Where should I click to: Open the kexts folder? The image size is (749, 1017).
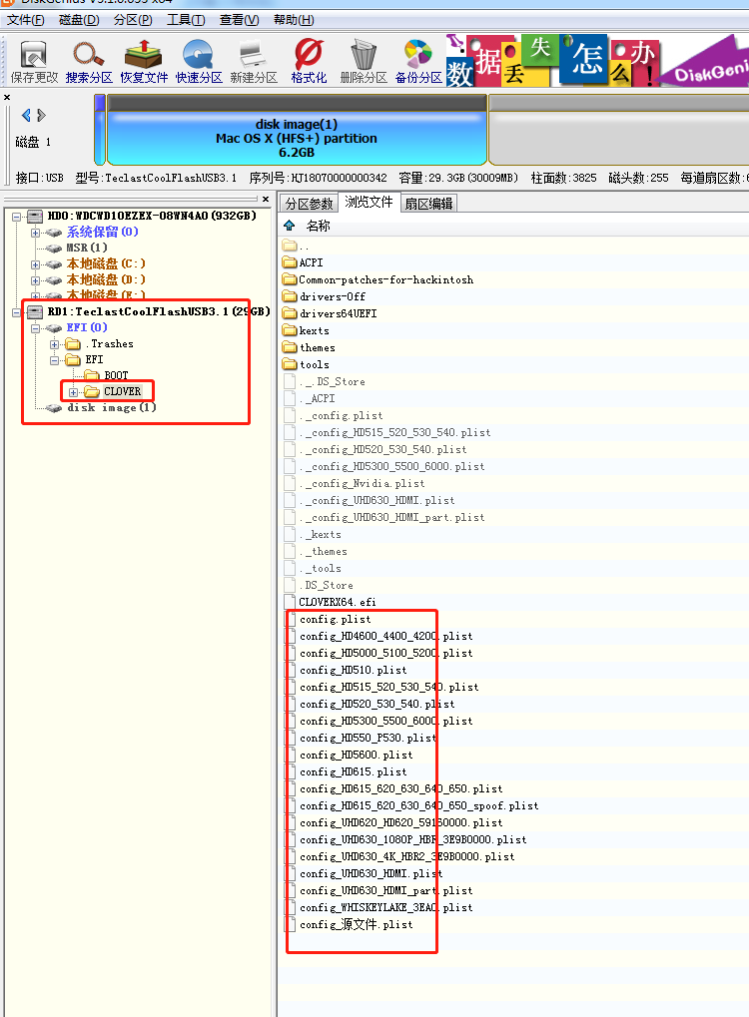click(x=315, y=330)
